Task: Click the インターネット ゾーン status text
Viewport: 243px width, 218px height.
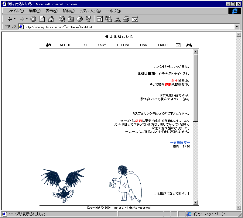Action: [x=209, y=214]
